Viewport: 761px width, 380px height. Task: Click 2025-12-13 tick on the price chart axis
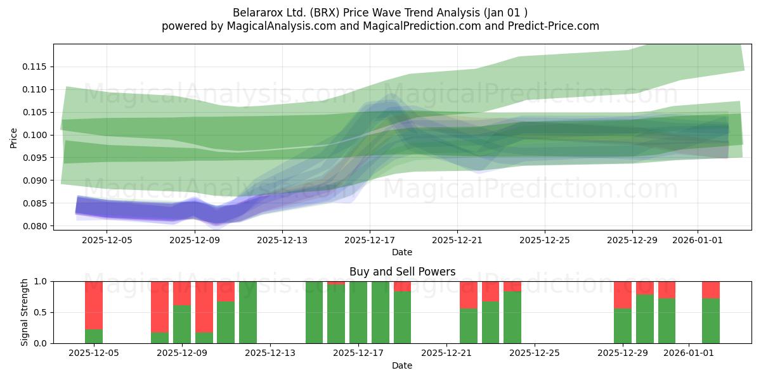pyautogui.click(x=282, y=240)
